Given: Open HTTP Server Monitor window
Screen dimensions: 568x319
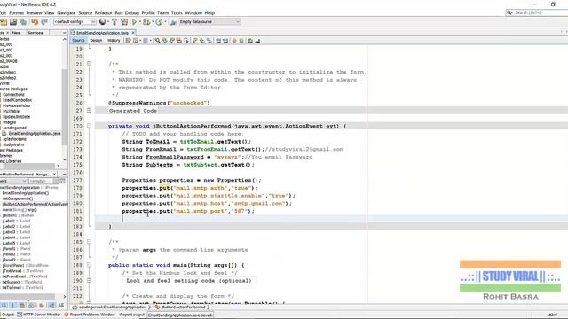Looking at the screenshot, I should click(39, 315).
